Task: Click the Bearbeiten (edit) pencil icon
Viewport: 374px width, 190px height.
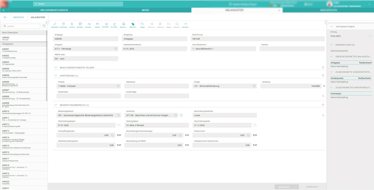Action: (x=55, y=24)
